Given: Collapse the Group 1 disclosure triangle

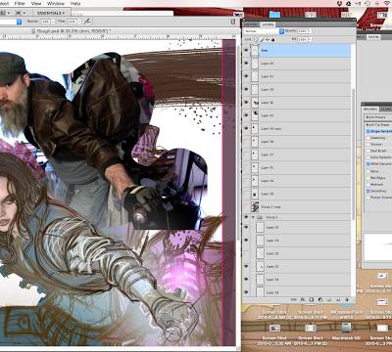Looking at the screenshot, I should [253, 217].
